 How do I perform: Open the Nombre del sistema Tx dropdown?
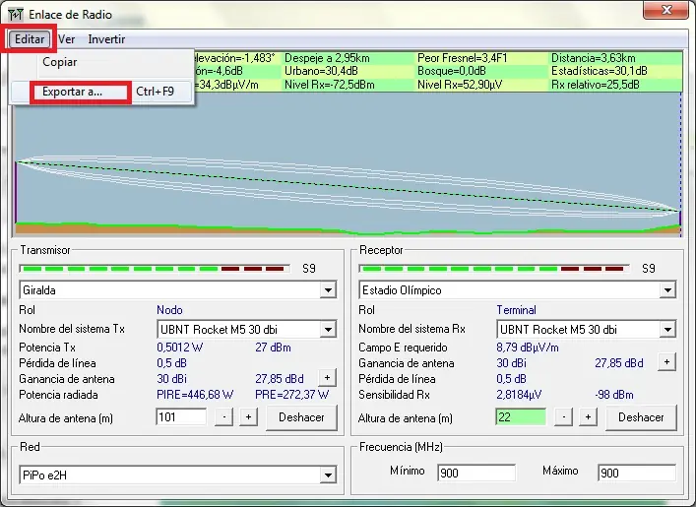328,330
